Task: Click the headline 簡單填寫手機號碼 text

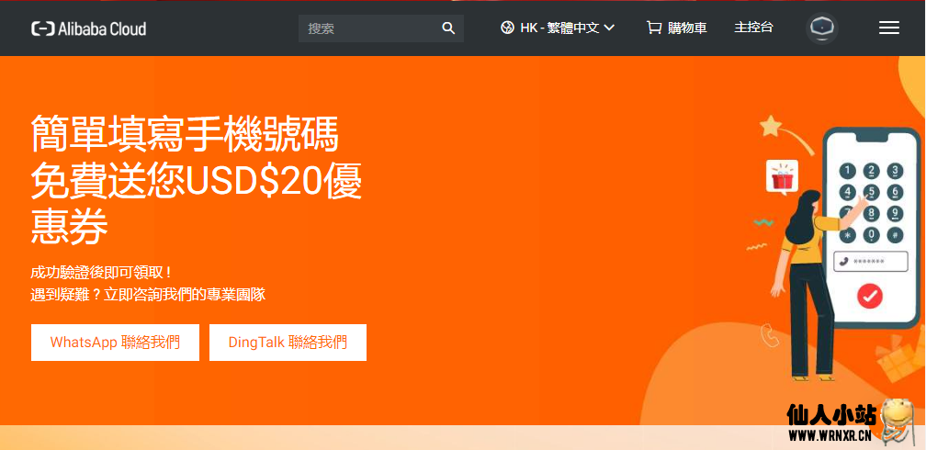Action: [x=185, y=134]
